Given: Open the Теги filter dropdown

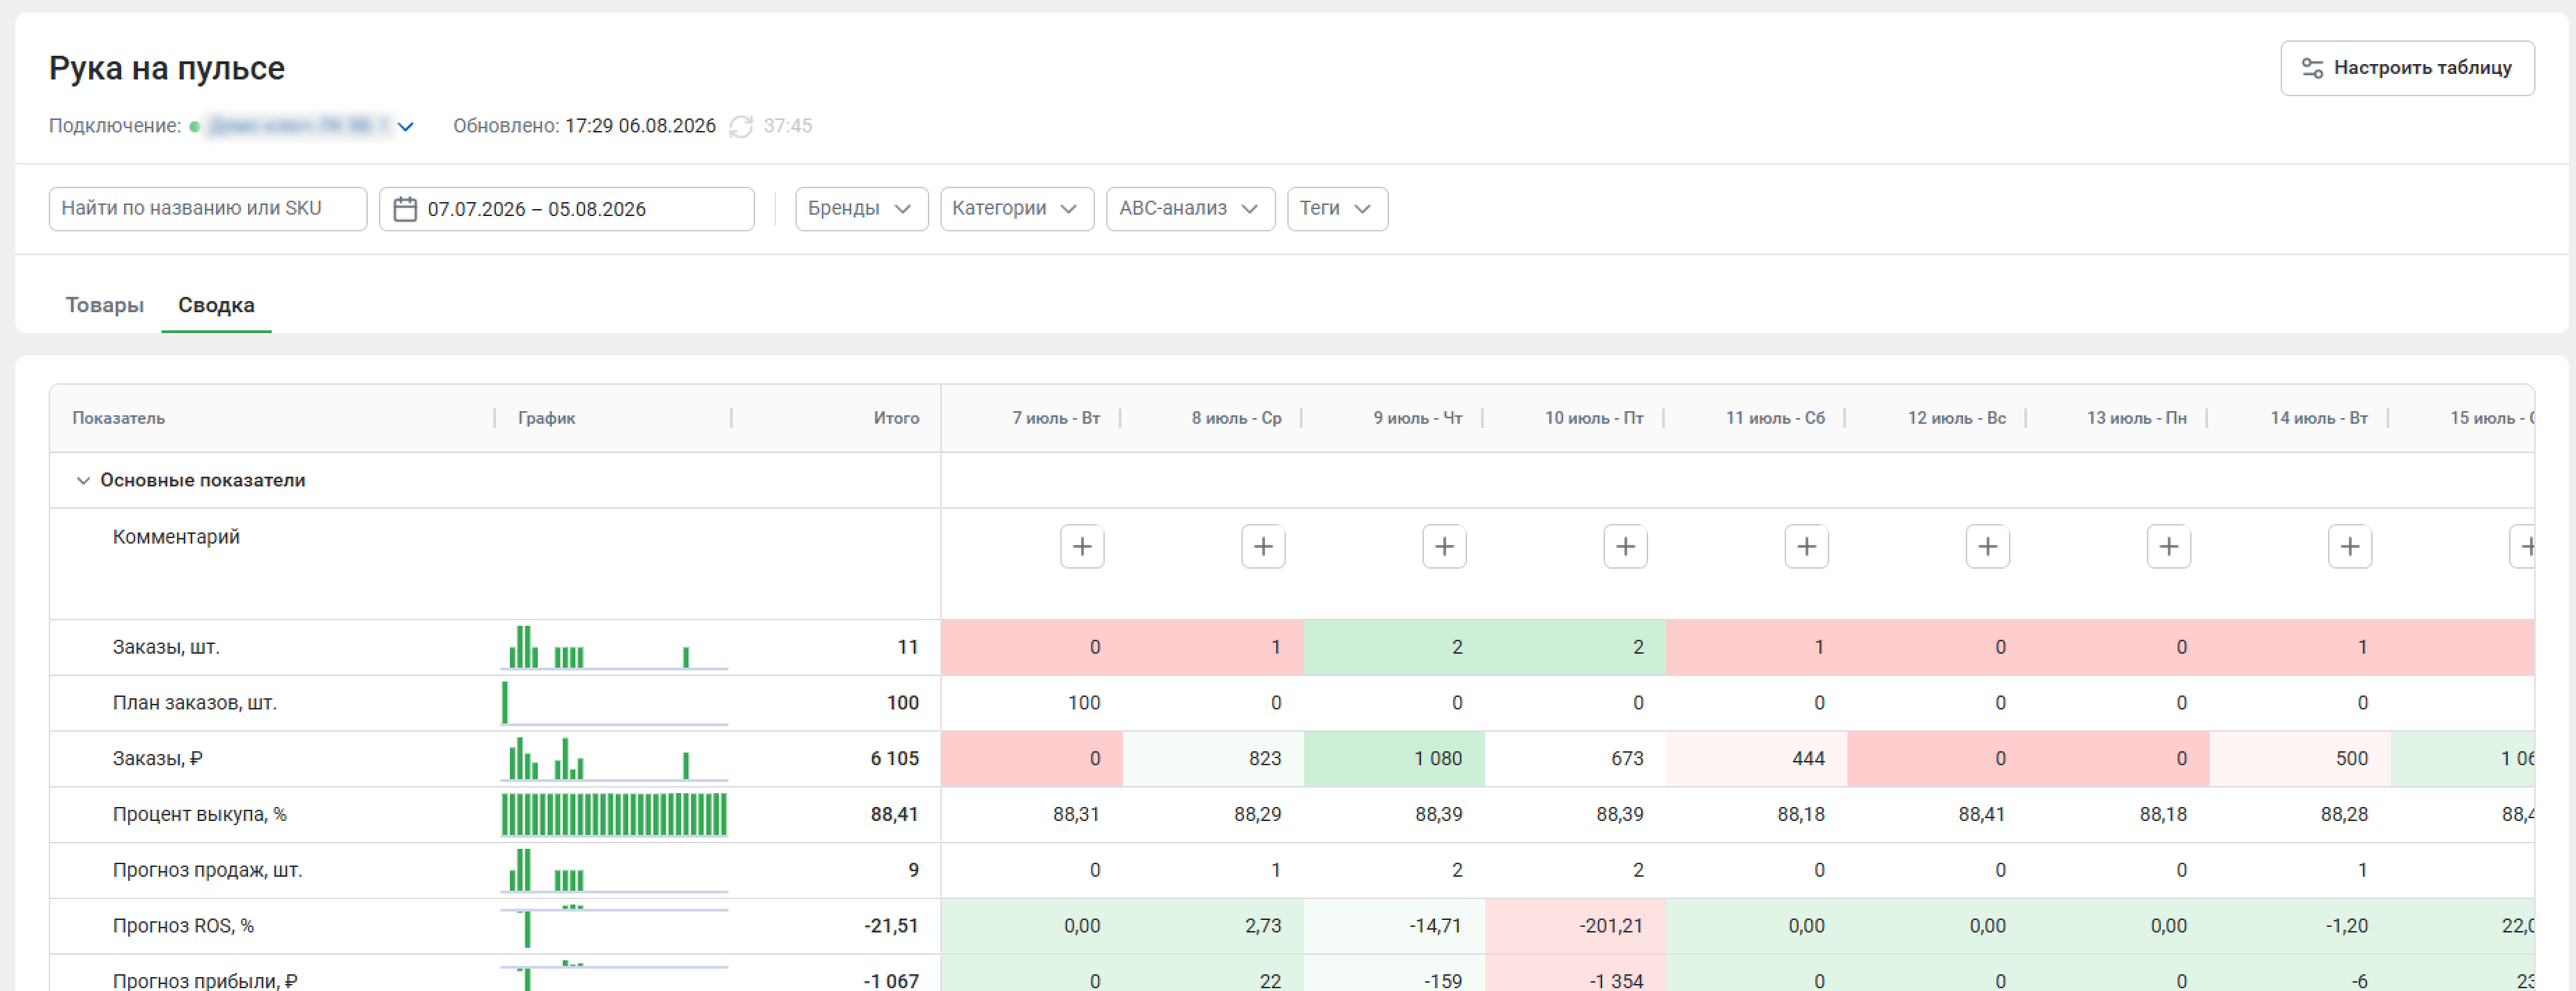Looking at the screenshot, I should tap(1337, 209).
